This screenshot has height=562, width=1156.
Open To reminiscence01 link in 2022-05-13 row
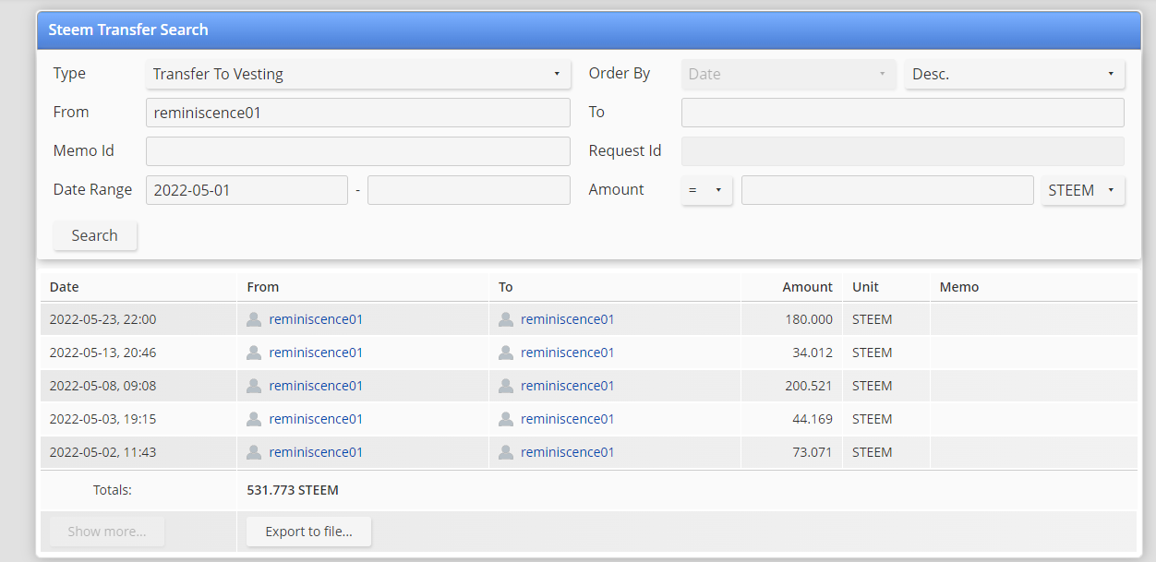pyautogui.click(x=568, y=353)
